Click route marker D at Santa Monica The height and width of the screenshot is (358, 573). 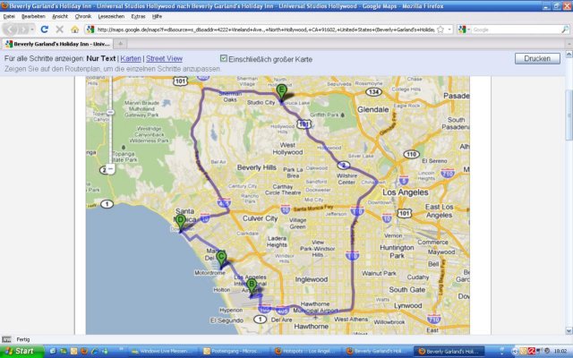(180, 222)
